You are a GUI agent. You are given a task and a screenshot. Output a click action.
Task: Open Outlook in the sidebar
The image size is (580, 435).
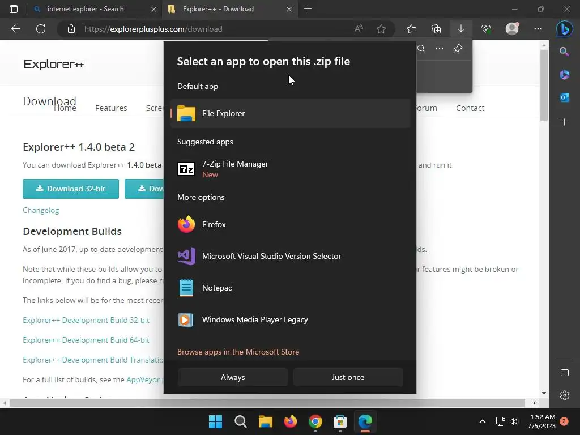[x=564, y=97]
